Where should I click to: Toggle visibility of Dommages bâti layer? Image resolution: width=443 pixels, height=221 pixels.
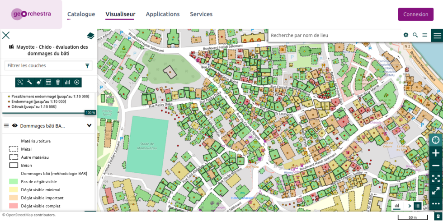coord(15,126)
